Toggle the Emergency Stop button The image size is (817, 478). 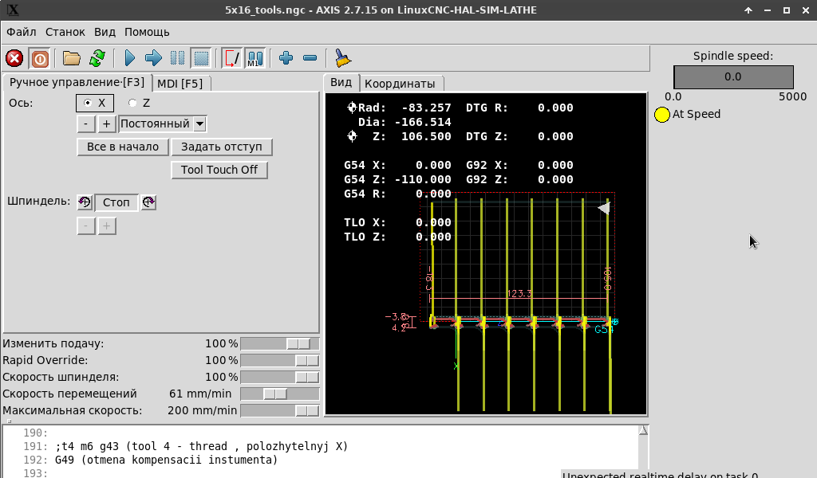pos(14,58)
